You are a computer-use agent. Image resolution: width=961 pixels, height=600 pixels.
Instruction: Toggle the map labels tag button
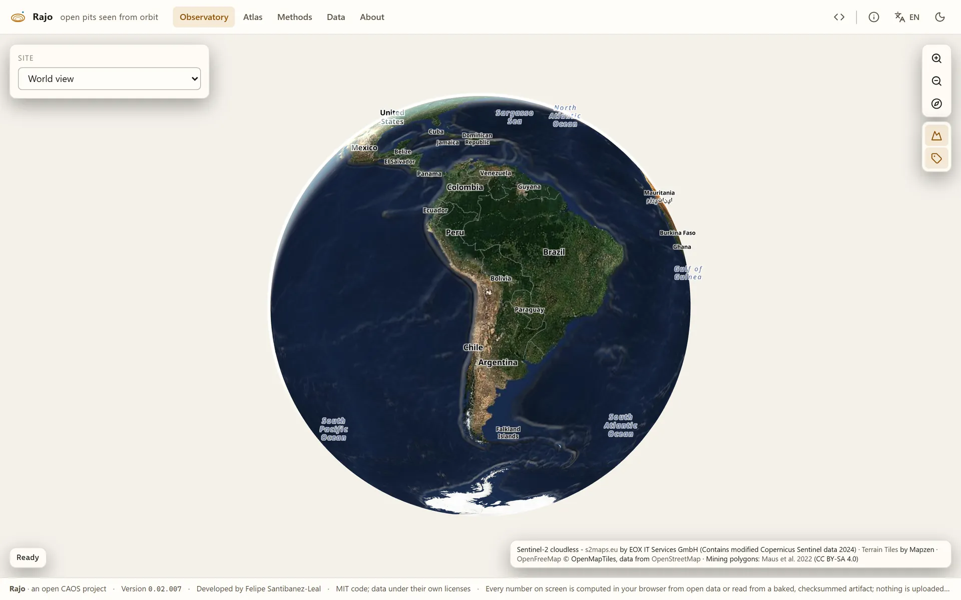point(936,158)
